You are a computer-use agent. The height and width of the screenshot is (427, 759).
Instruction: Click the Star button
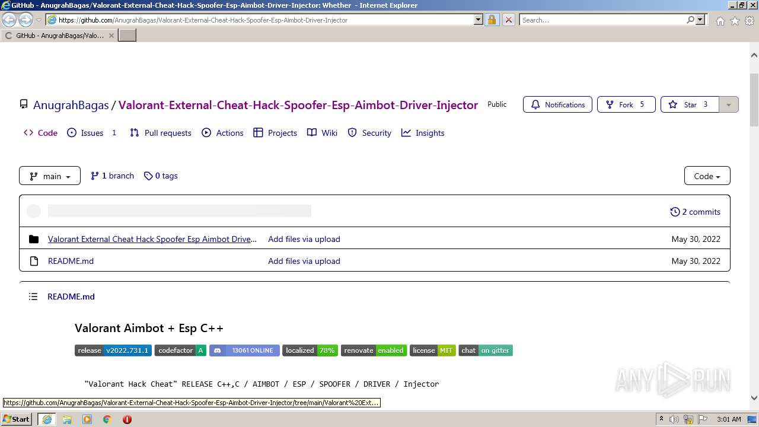pos(690,104)
